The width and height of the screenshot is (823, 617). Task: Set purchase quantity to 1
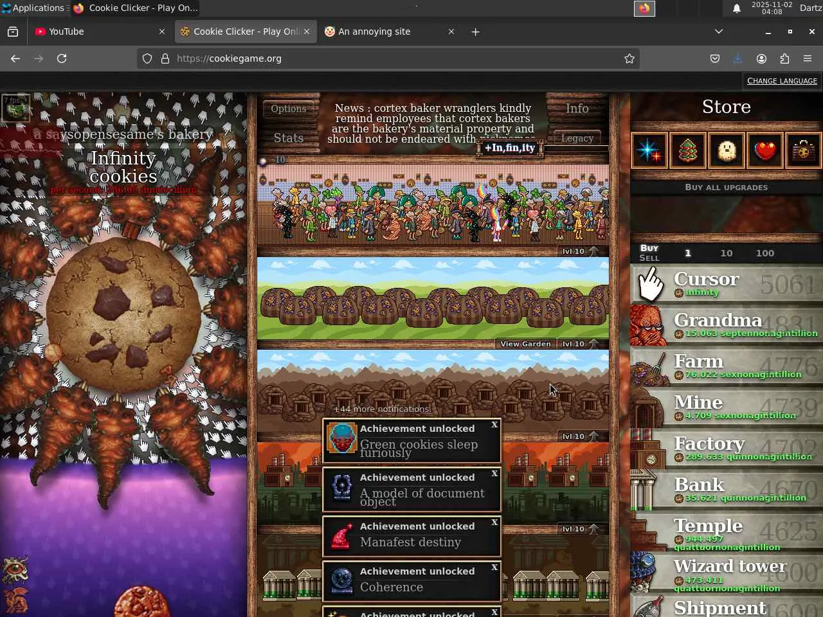coord(688,253)
